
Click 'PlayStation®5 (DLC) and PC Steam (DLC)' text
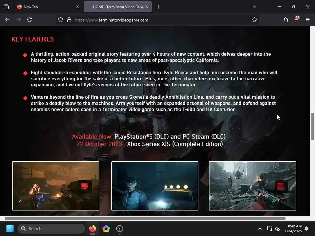click(170, 136)
